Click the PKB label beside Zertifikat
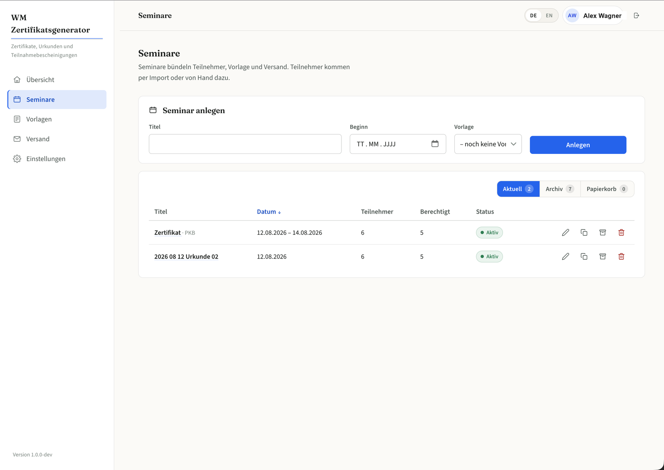Viewport: 664px width, 470px height. (x=190, y=233)
